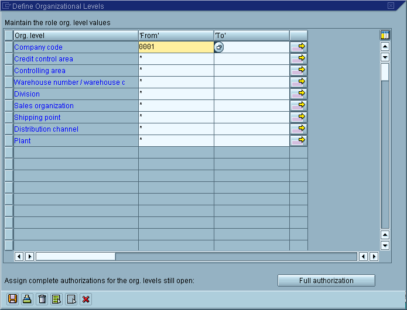The height and width of the screenshot is (310, 407).
Task: Click the Org. level column header
Action: tap(76, 35)
